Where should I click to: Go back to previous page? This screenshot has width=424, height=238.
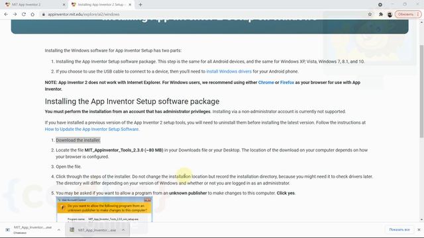(6, 15)
